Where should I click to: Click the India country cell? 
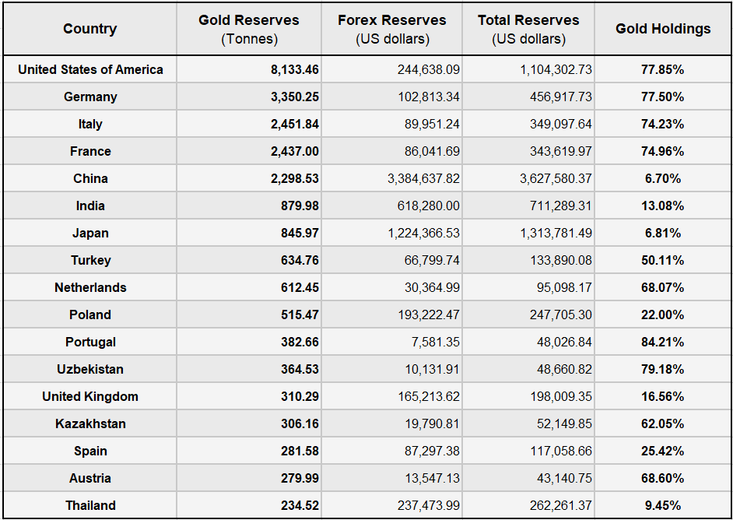[x=90, y=206]
